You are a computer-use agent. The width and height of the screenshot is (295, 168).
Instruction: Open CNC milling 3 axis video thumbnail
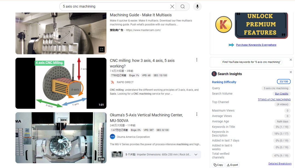point(61,83)
